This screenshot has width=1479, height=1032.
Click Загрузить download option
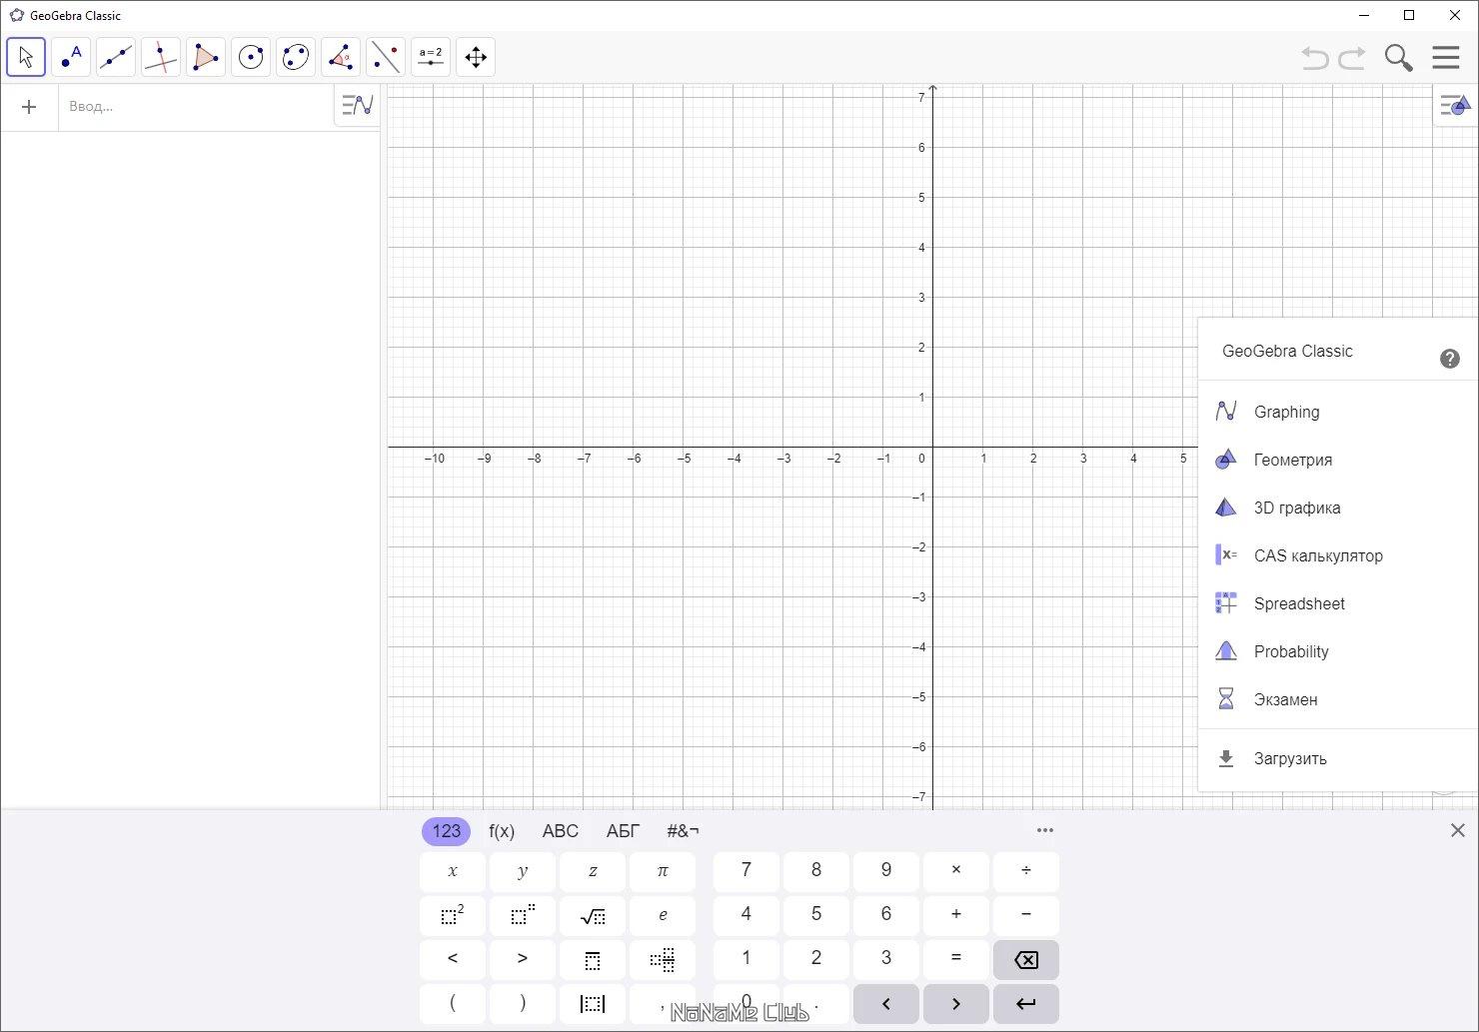1338,758
